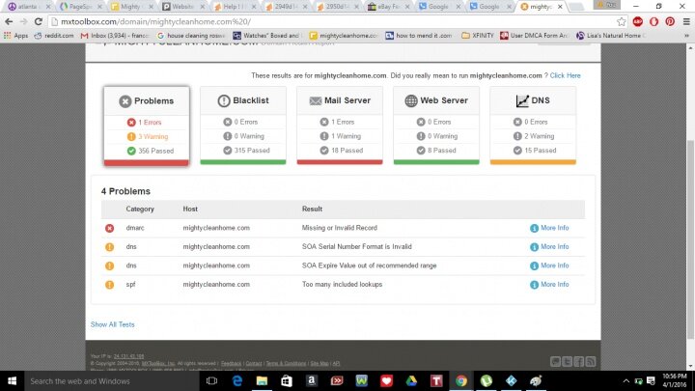Open the Apps bookmarks shortcut
The height and width of the screenshot is (391, 695).
[15, 36]
